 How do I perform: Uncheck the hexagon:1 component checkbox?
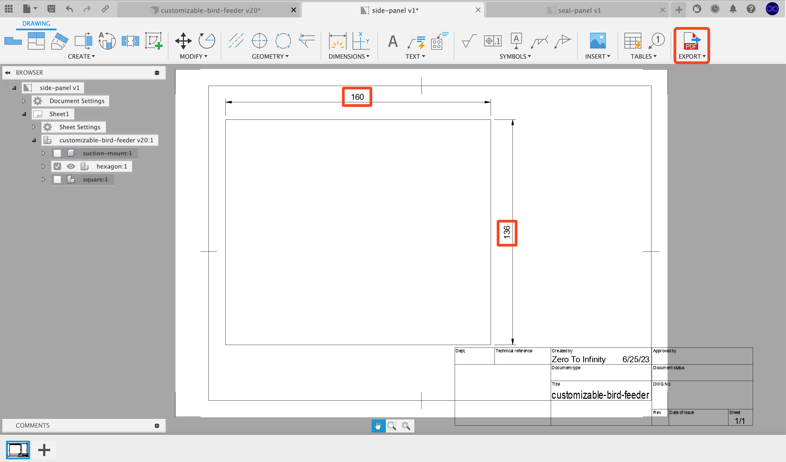pyautogui.click(x=57, y=166)
